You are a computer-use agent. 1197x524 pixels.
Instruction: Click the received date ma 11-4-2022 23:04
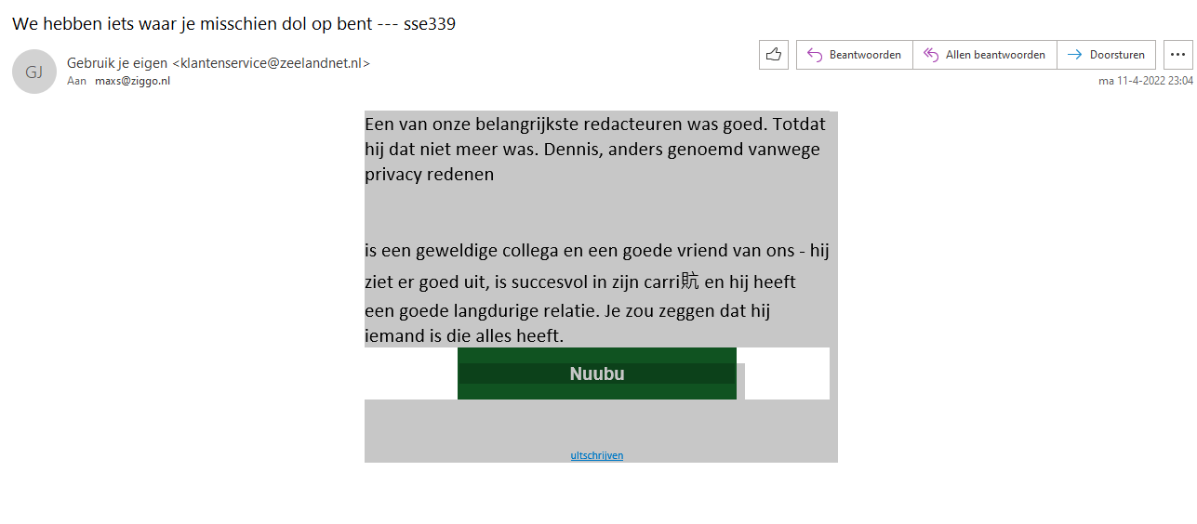(1146, 81)
